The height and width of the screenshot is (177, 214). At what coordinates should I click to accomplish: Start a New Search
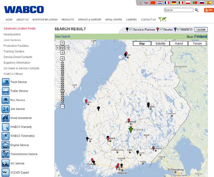(63, 36)
